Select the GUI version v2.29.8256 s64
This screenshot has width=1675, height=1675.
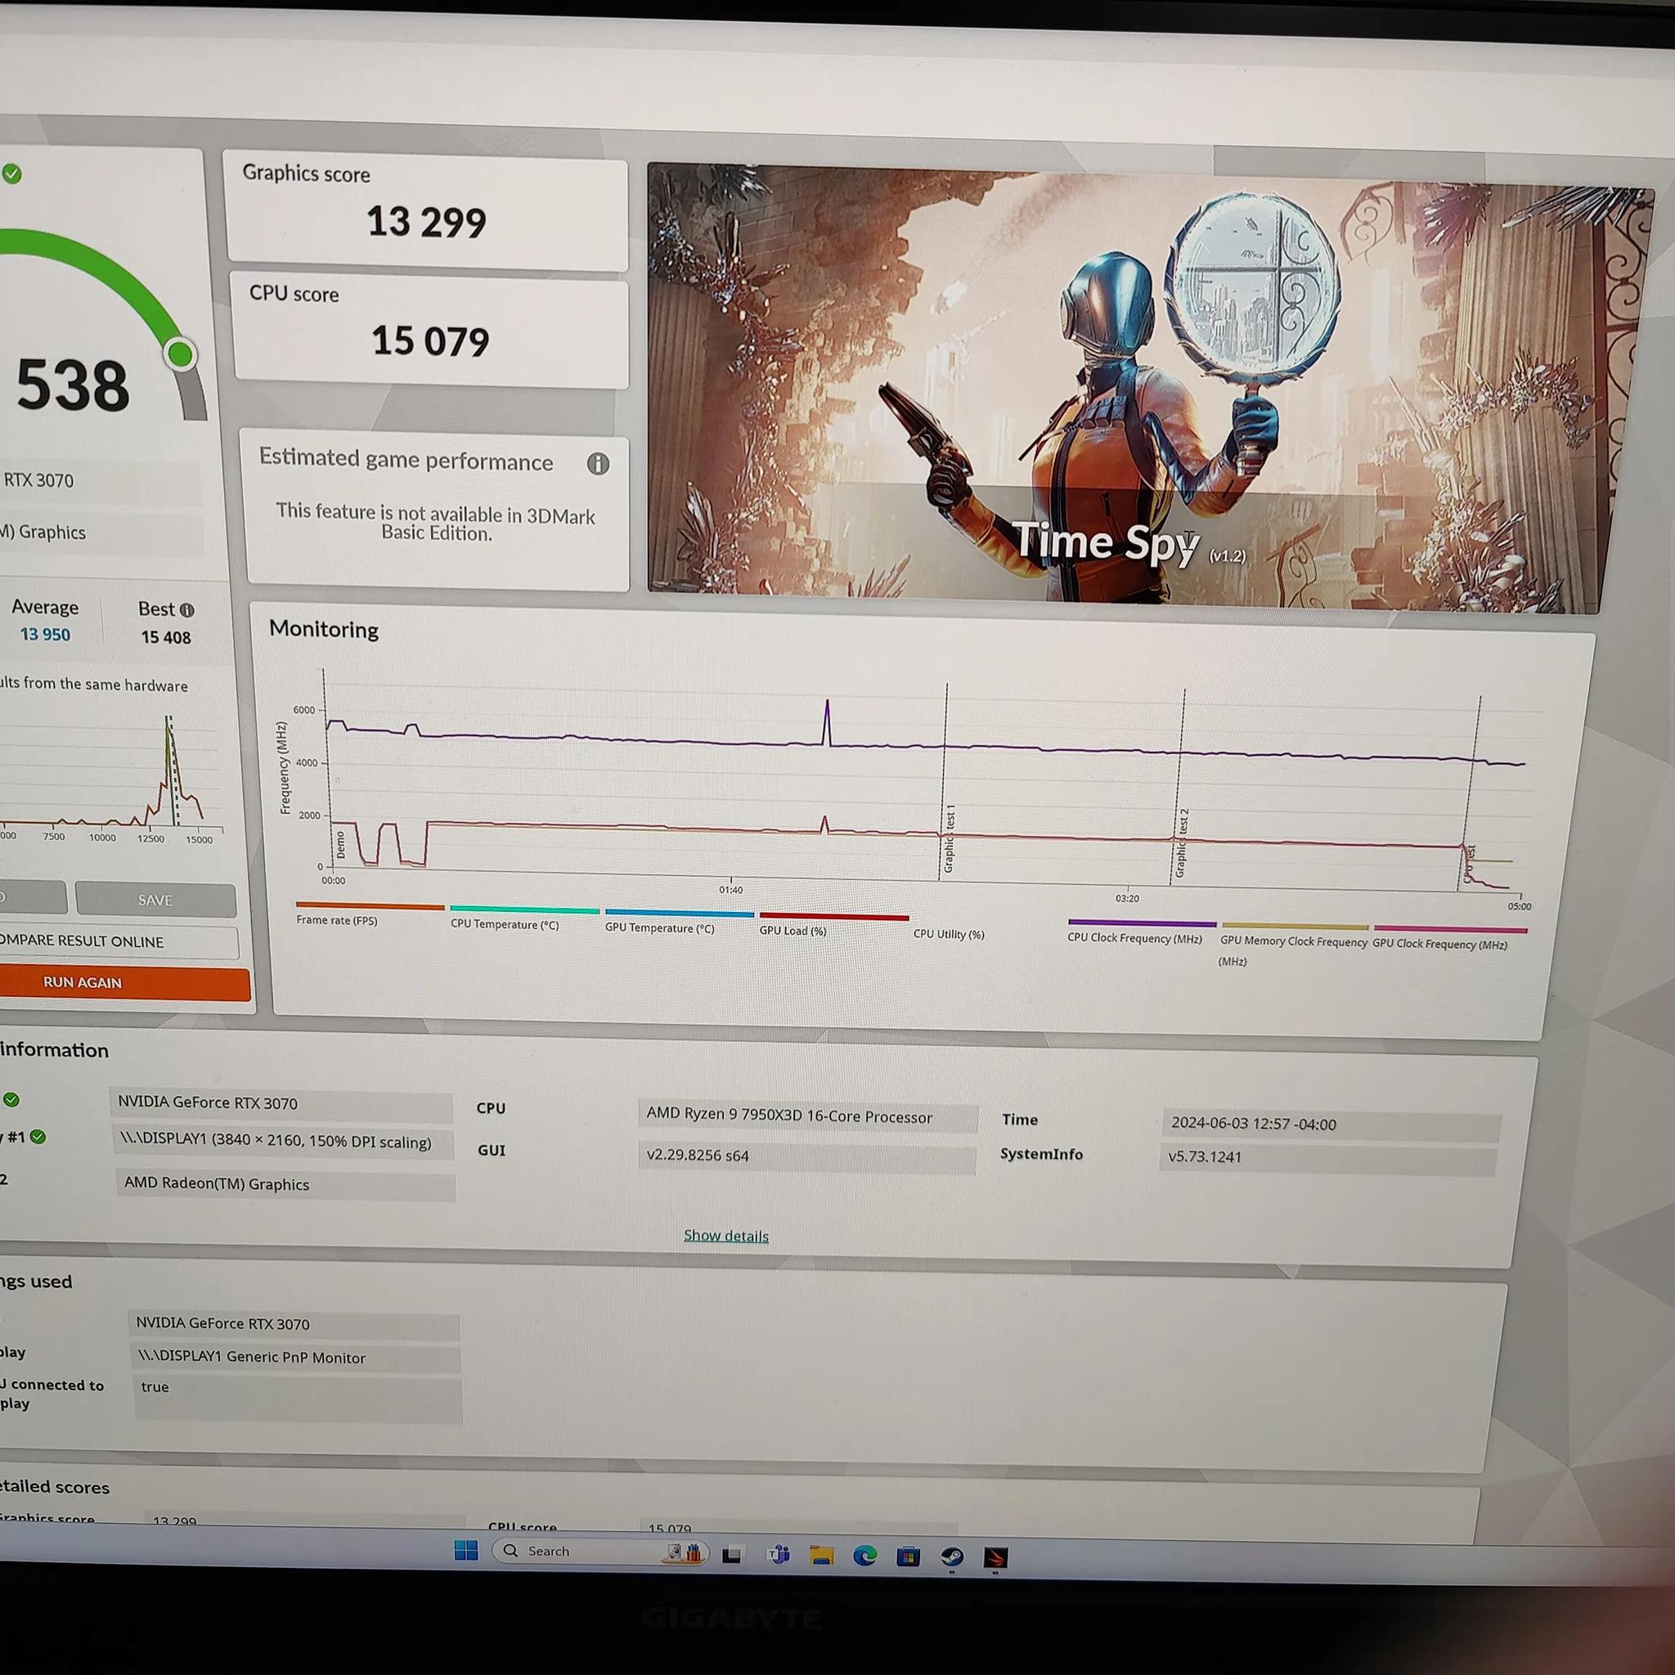(806, 1156)
